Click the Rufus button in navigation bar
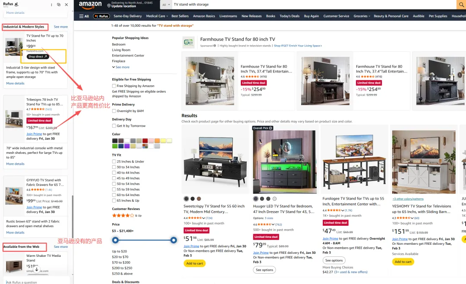This screenshot has height=284, width=466. point(101,16)
